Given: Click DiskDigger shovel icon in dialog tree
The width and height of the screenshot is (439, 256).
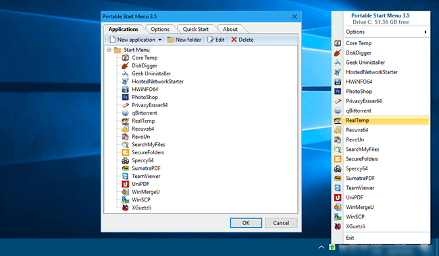Looking at the screenshot, I should (x=125, y=65).
